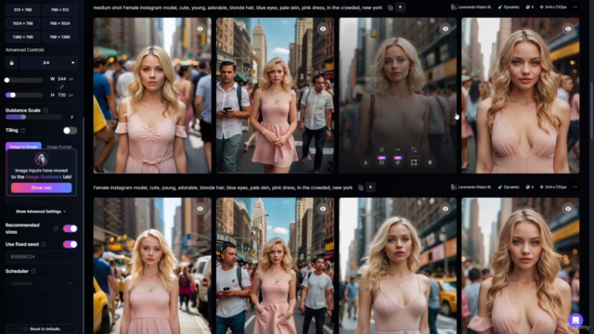The width and height of the screenshot is (594, 334).
Task: Switch to Image Prompt tab
Action: (x=59, y=147)
